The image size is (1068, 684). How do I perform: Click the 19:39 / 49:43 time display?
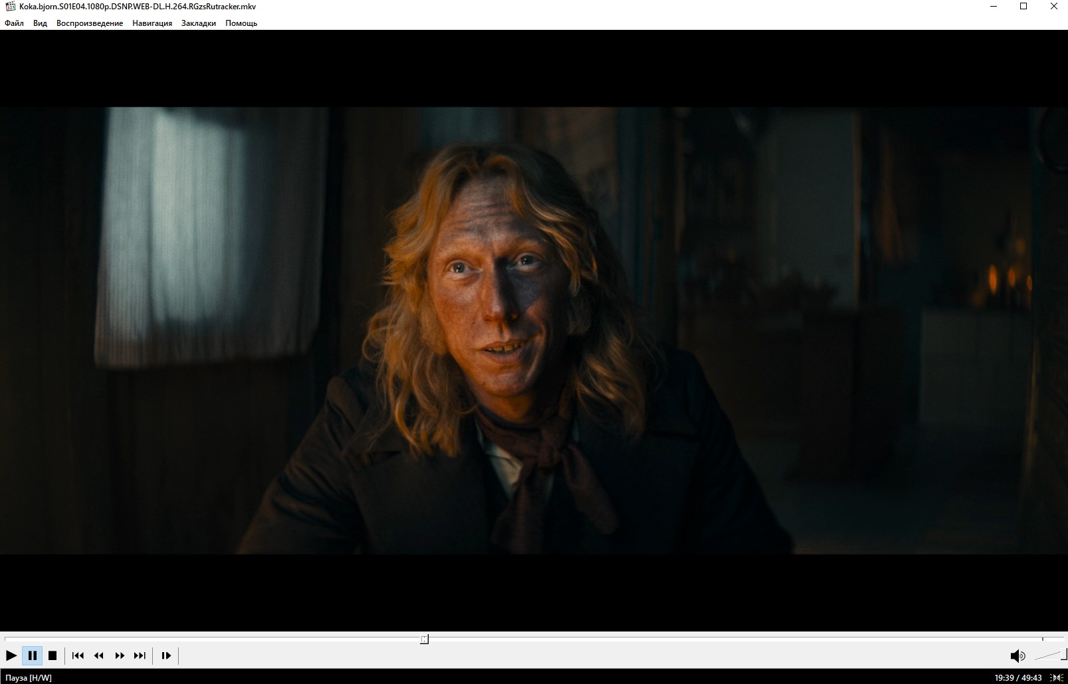pyautogui.click(x=1018, y=678)
